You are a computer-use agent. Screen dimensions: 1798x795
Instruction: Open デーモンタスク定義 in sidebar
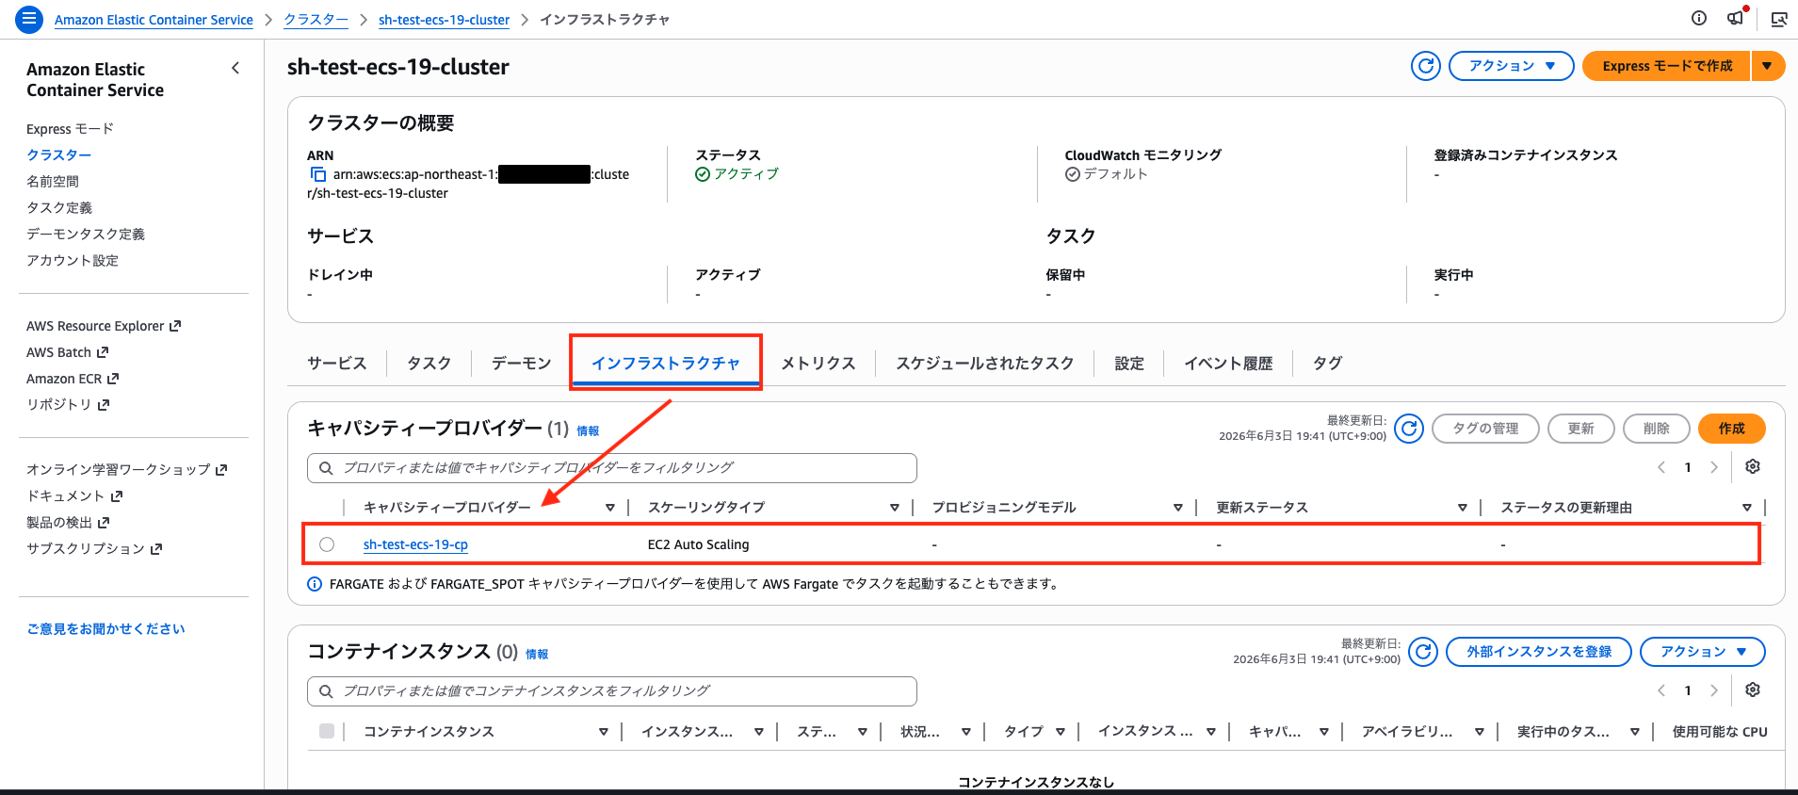click(x=86, y=235)
